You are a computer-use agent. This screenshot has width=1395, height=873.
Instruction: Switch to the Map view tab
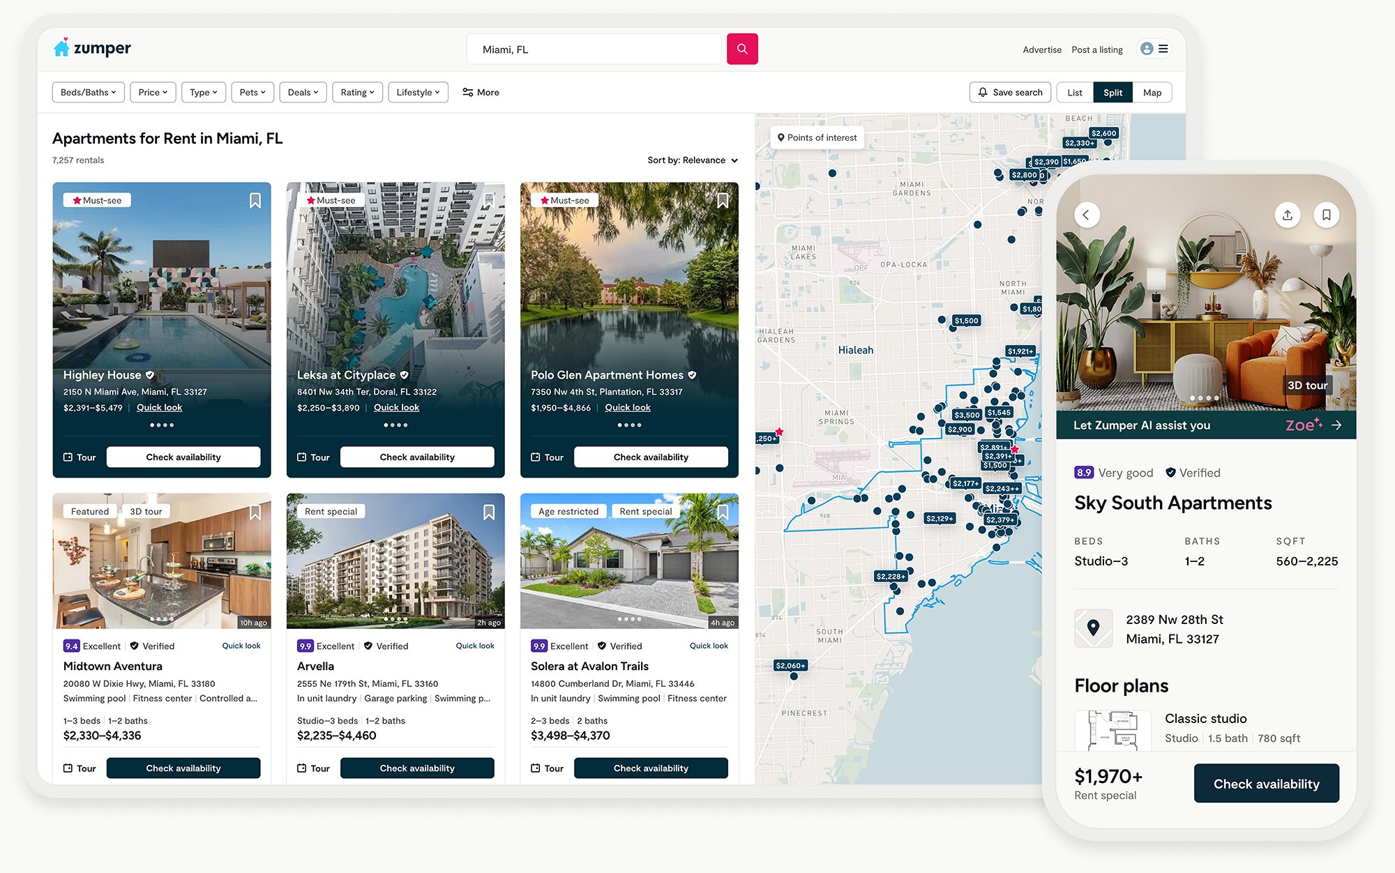pyautogui.click(x=1152, y=92)
